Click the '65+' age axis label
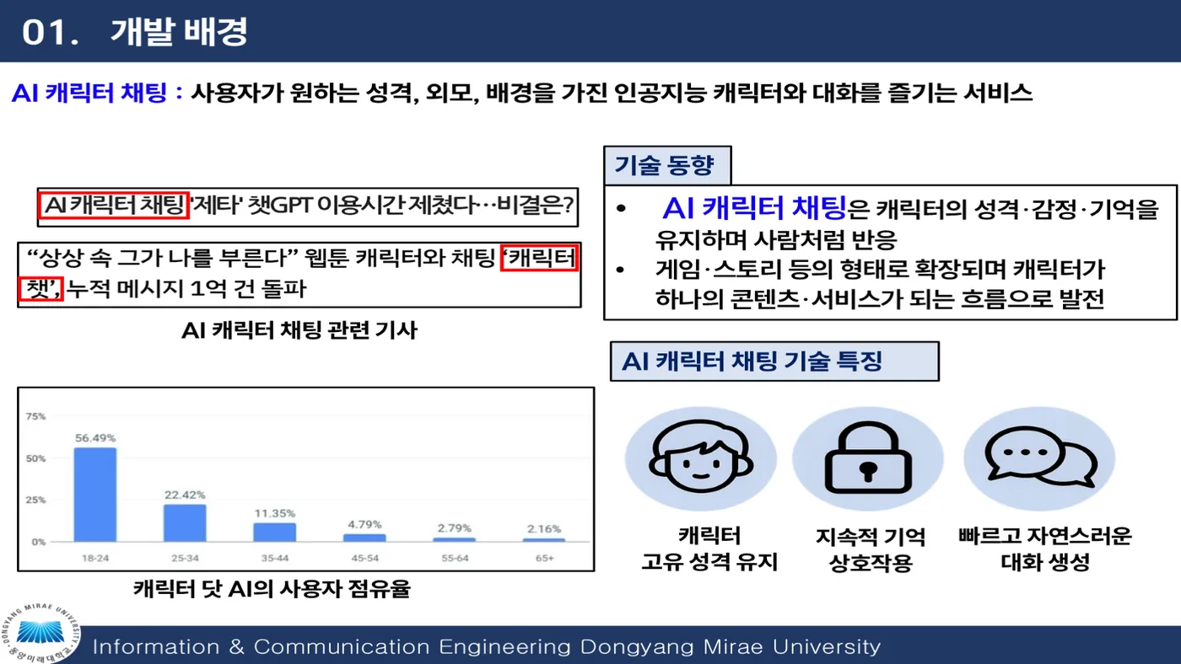 click(544, 558)
